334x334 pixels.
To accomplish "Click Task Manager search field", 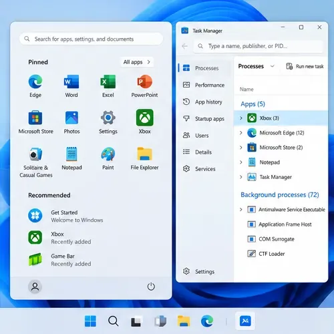I will point(259,46).
